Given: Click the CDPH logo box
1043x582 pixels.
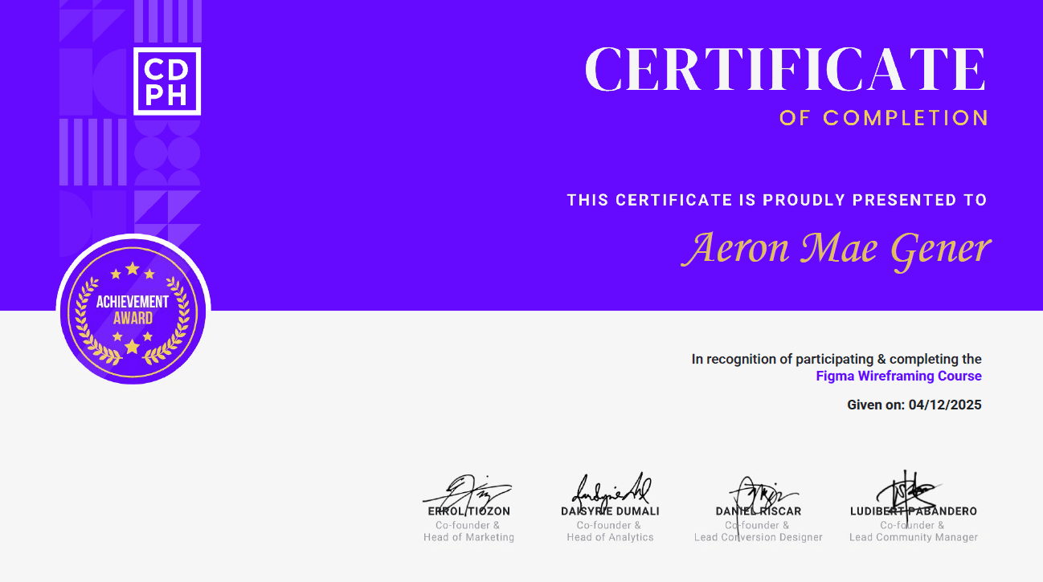Looking at the screenshot, I should [x=167, y=81].
